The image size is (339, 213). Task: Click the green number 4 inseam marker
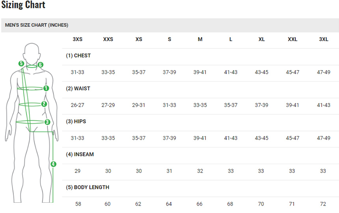54,164
